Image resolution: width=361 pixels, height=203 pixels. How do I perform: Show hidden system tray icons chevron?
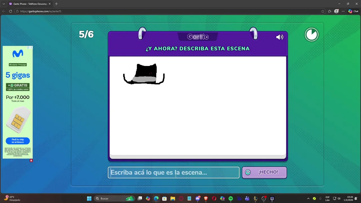pos(308,198)
